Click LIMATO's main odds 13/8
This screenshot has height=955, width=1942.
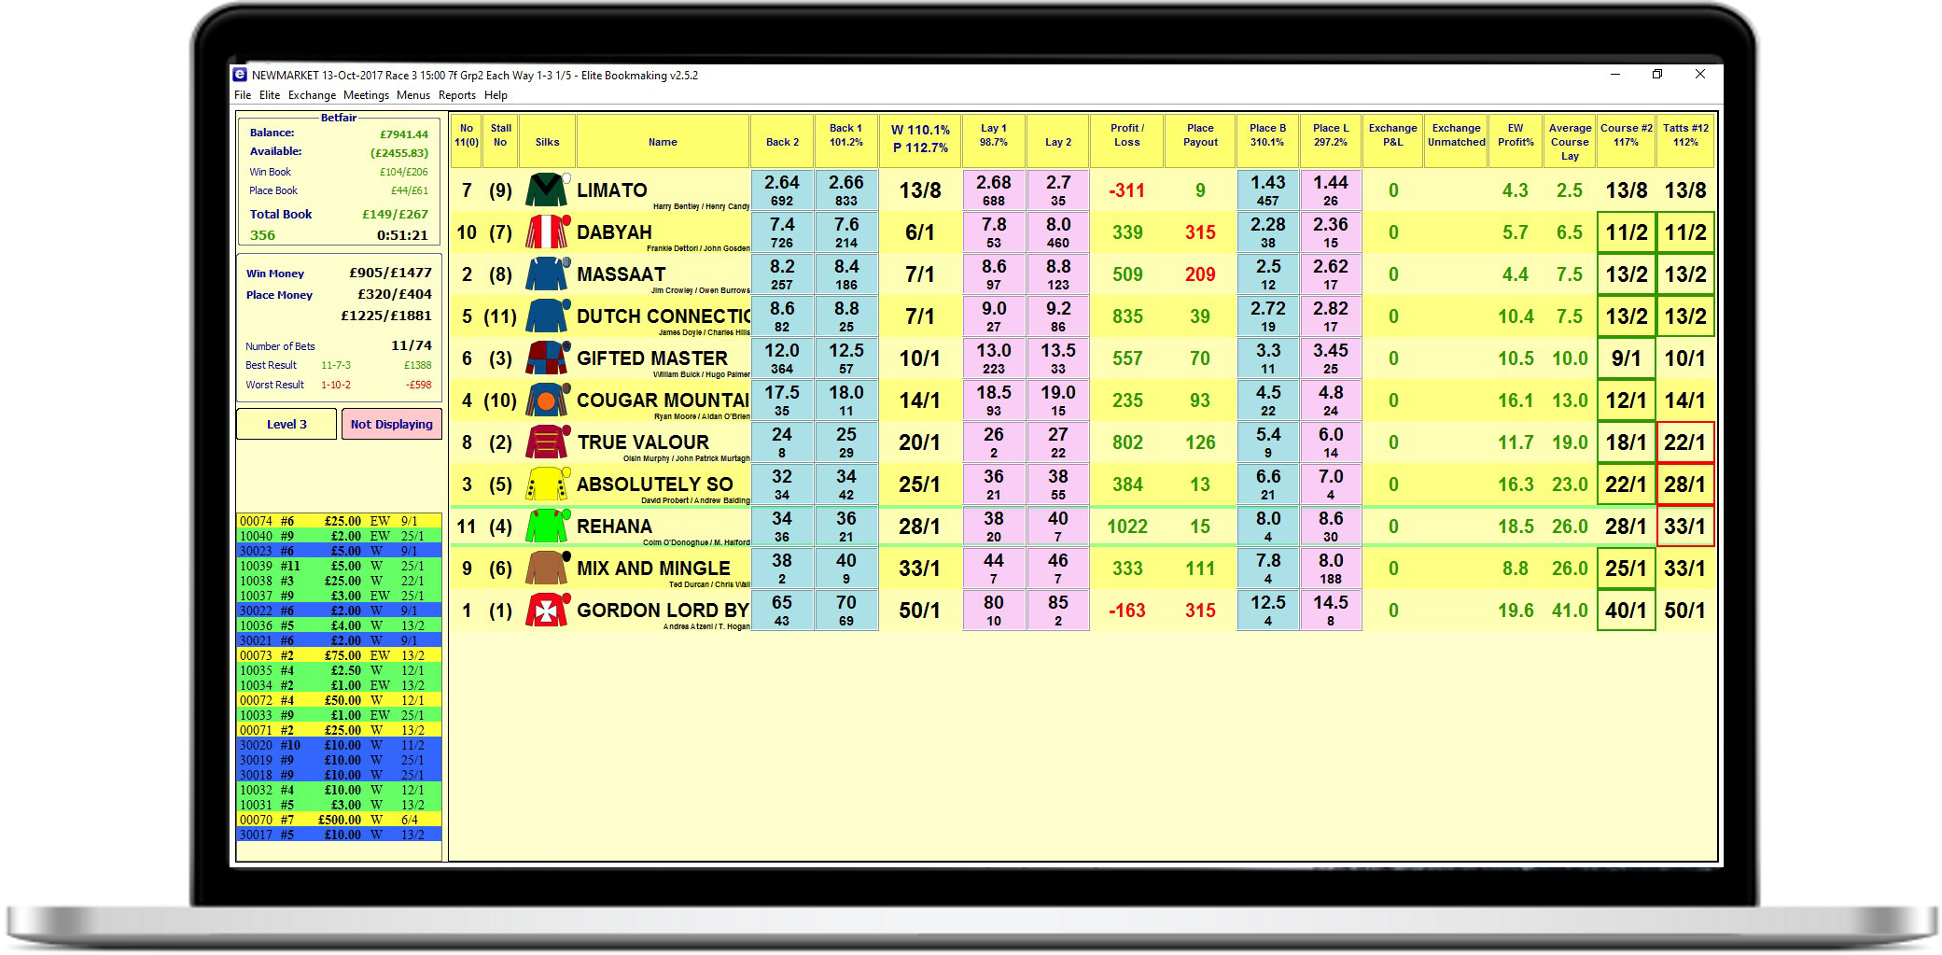919,190
